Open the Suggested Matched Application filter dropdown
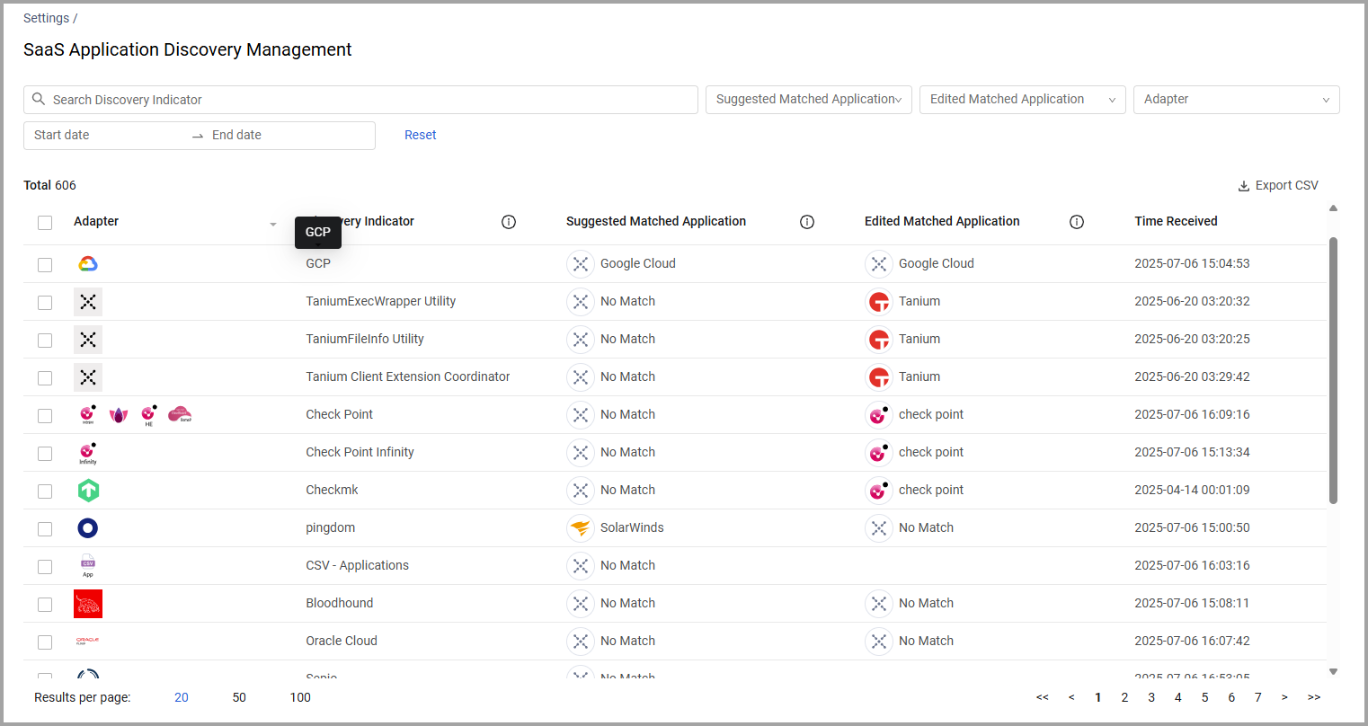 808,100
